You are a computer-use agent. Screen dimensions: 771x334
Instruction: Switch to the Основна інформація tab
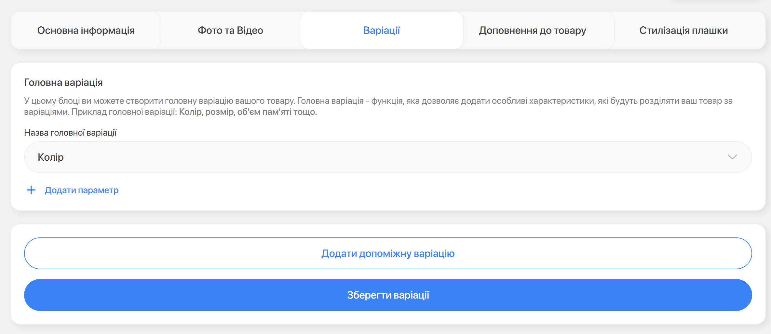86,30
